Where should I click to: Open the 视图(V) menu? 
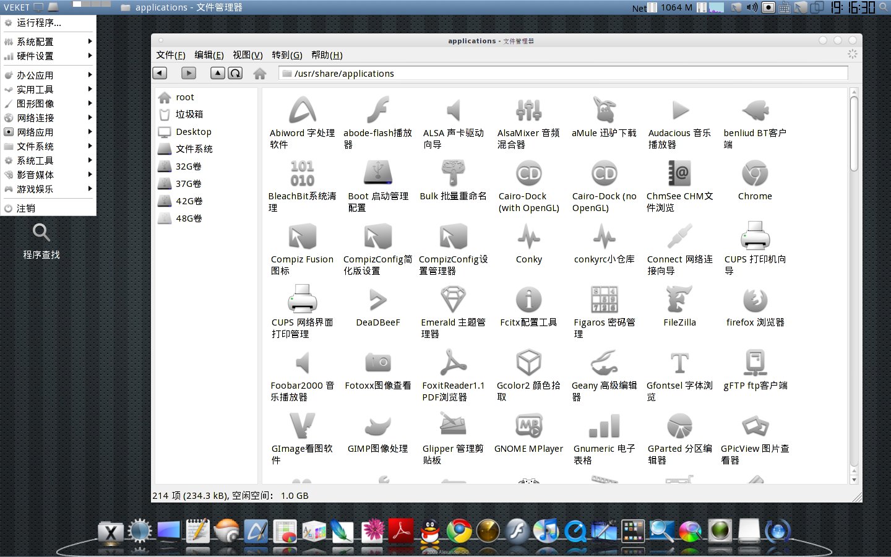tap(247, 55)
